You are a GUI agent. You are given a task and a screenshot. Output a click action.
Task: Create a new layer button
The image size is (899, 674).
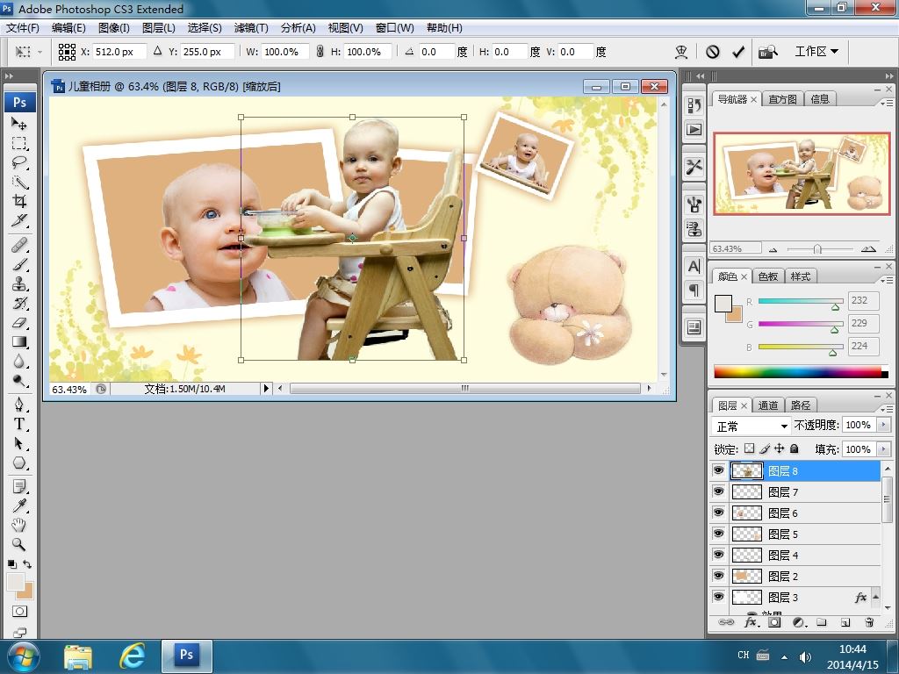[845, 622]
